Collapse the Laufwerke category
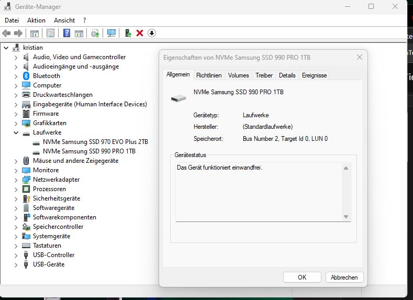413x300 pixels. [x=16, y=133]
